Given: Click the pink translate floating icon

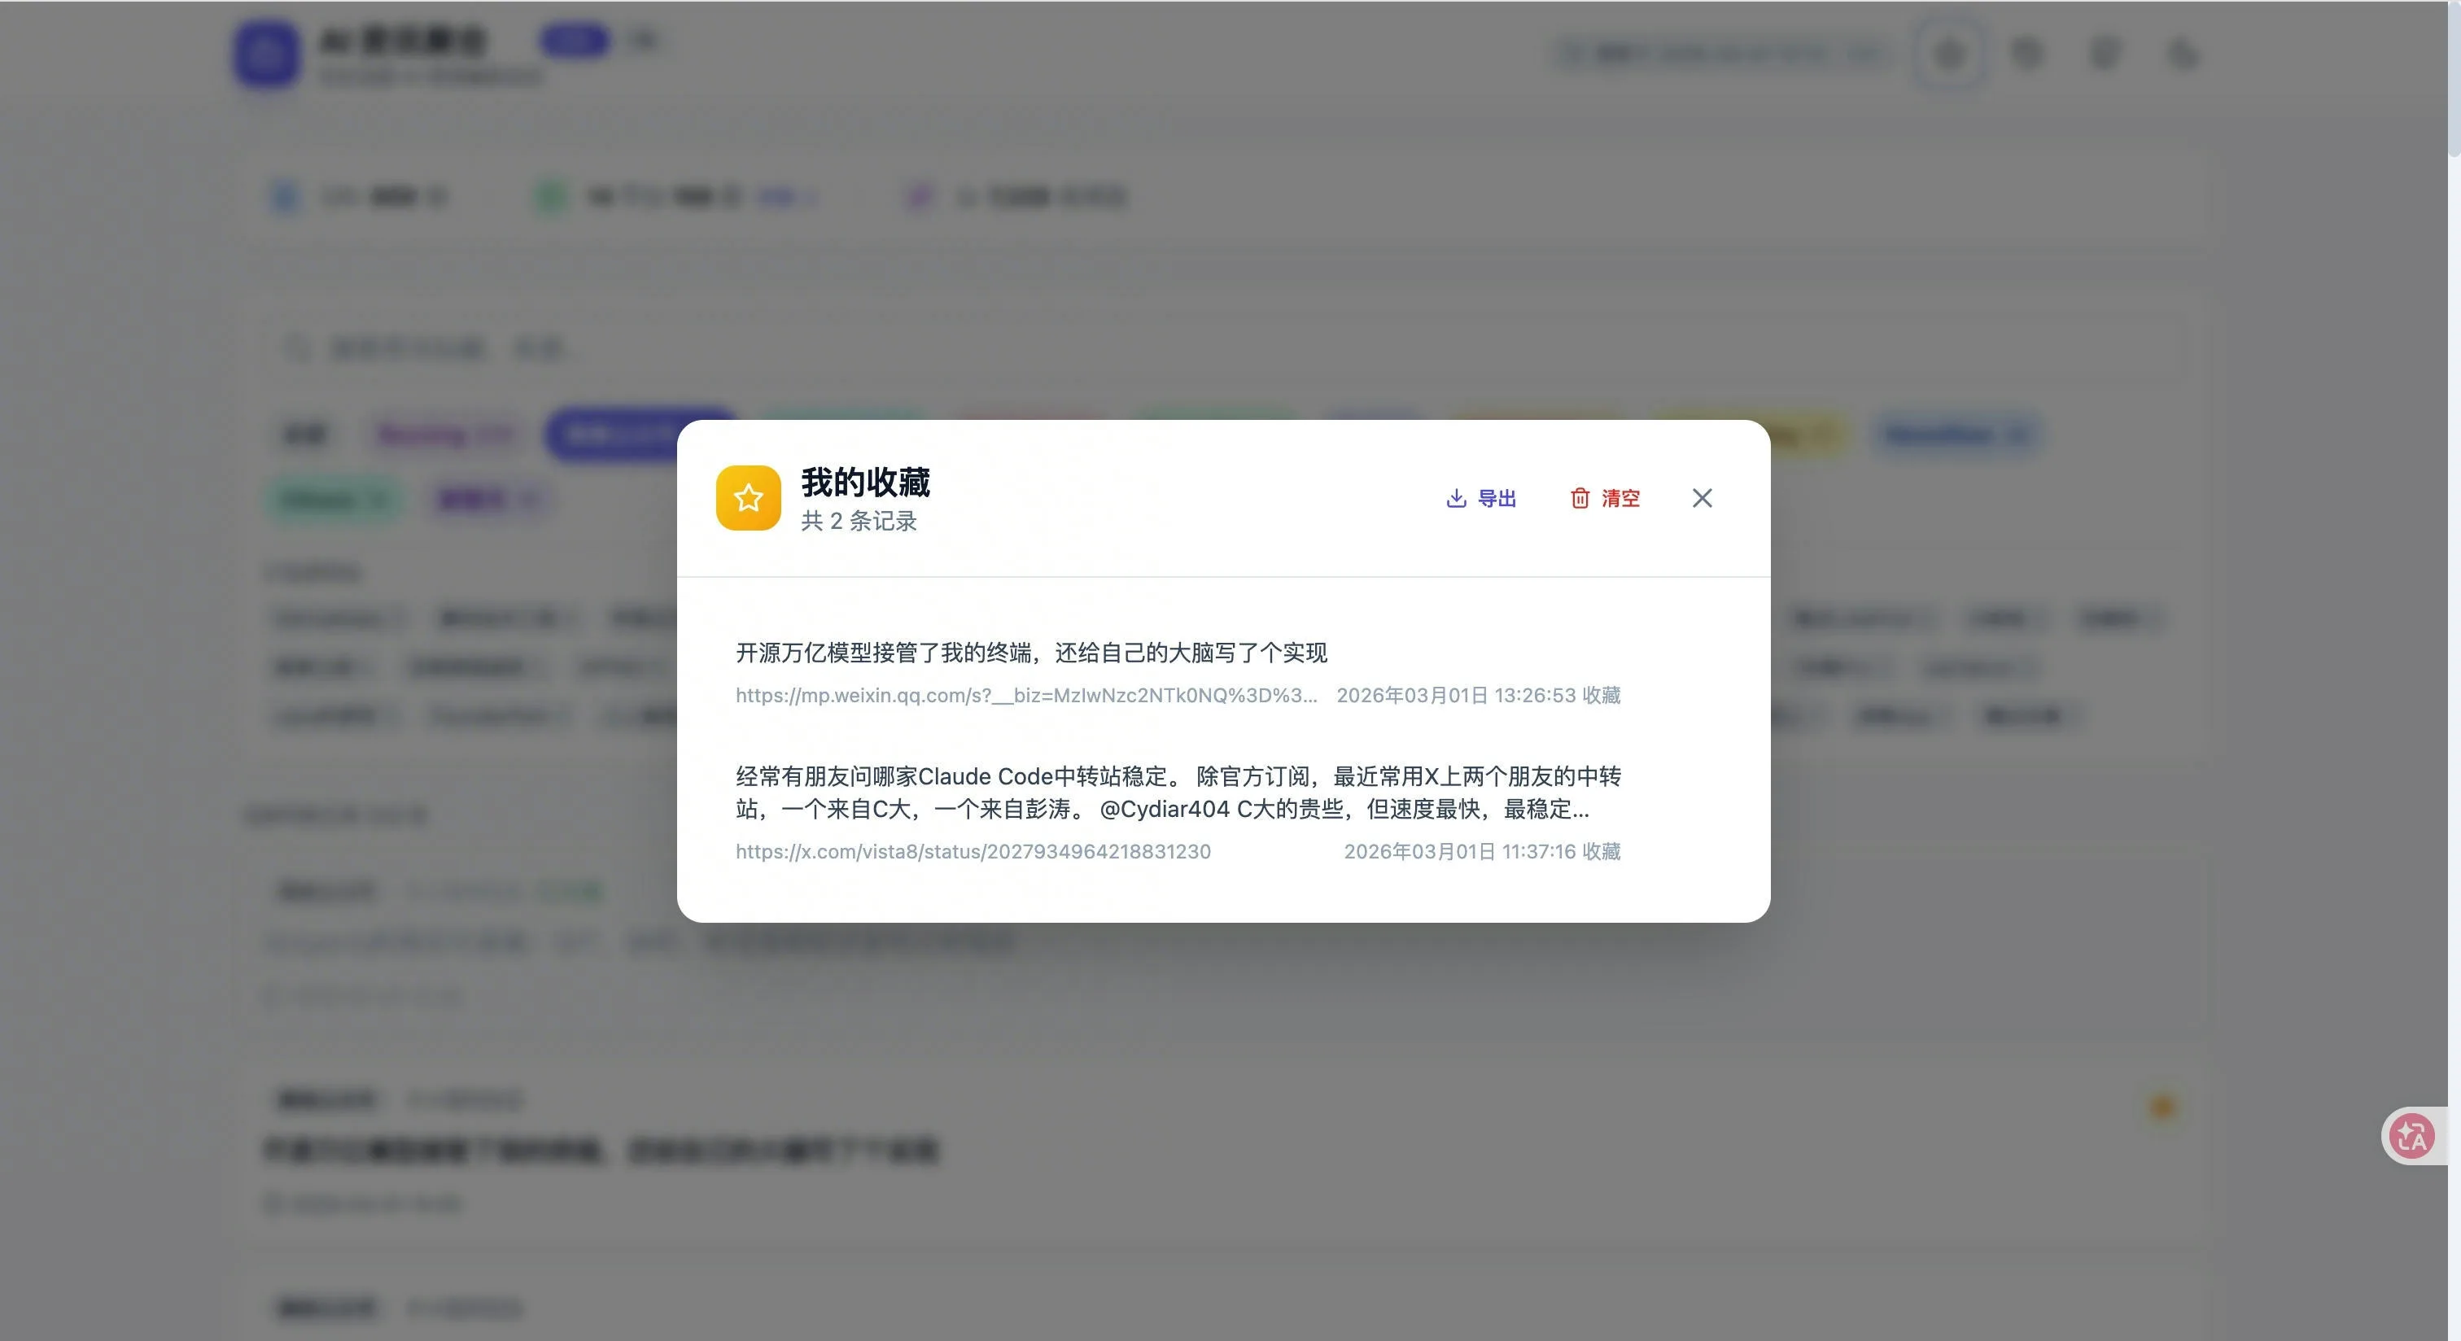Looking at the screenshot, I should coord(2411,1136).
